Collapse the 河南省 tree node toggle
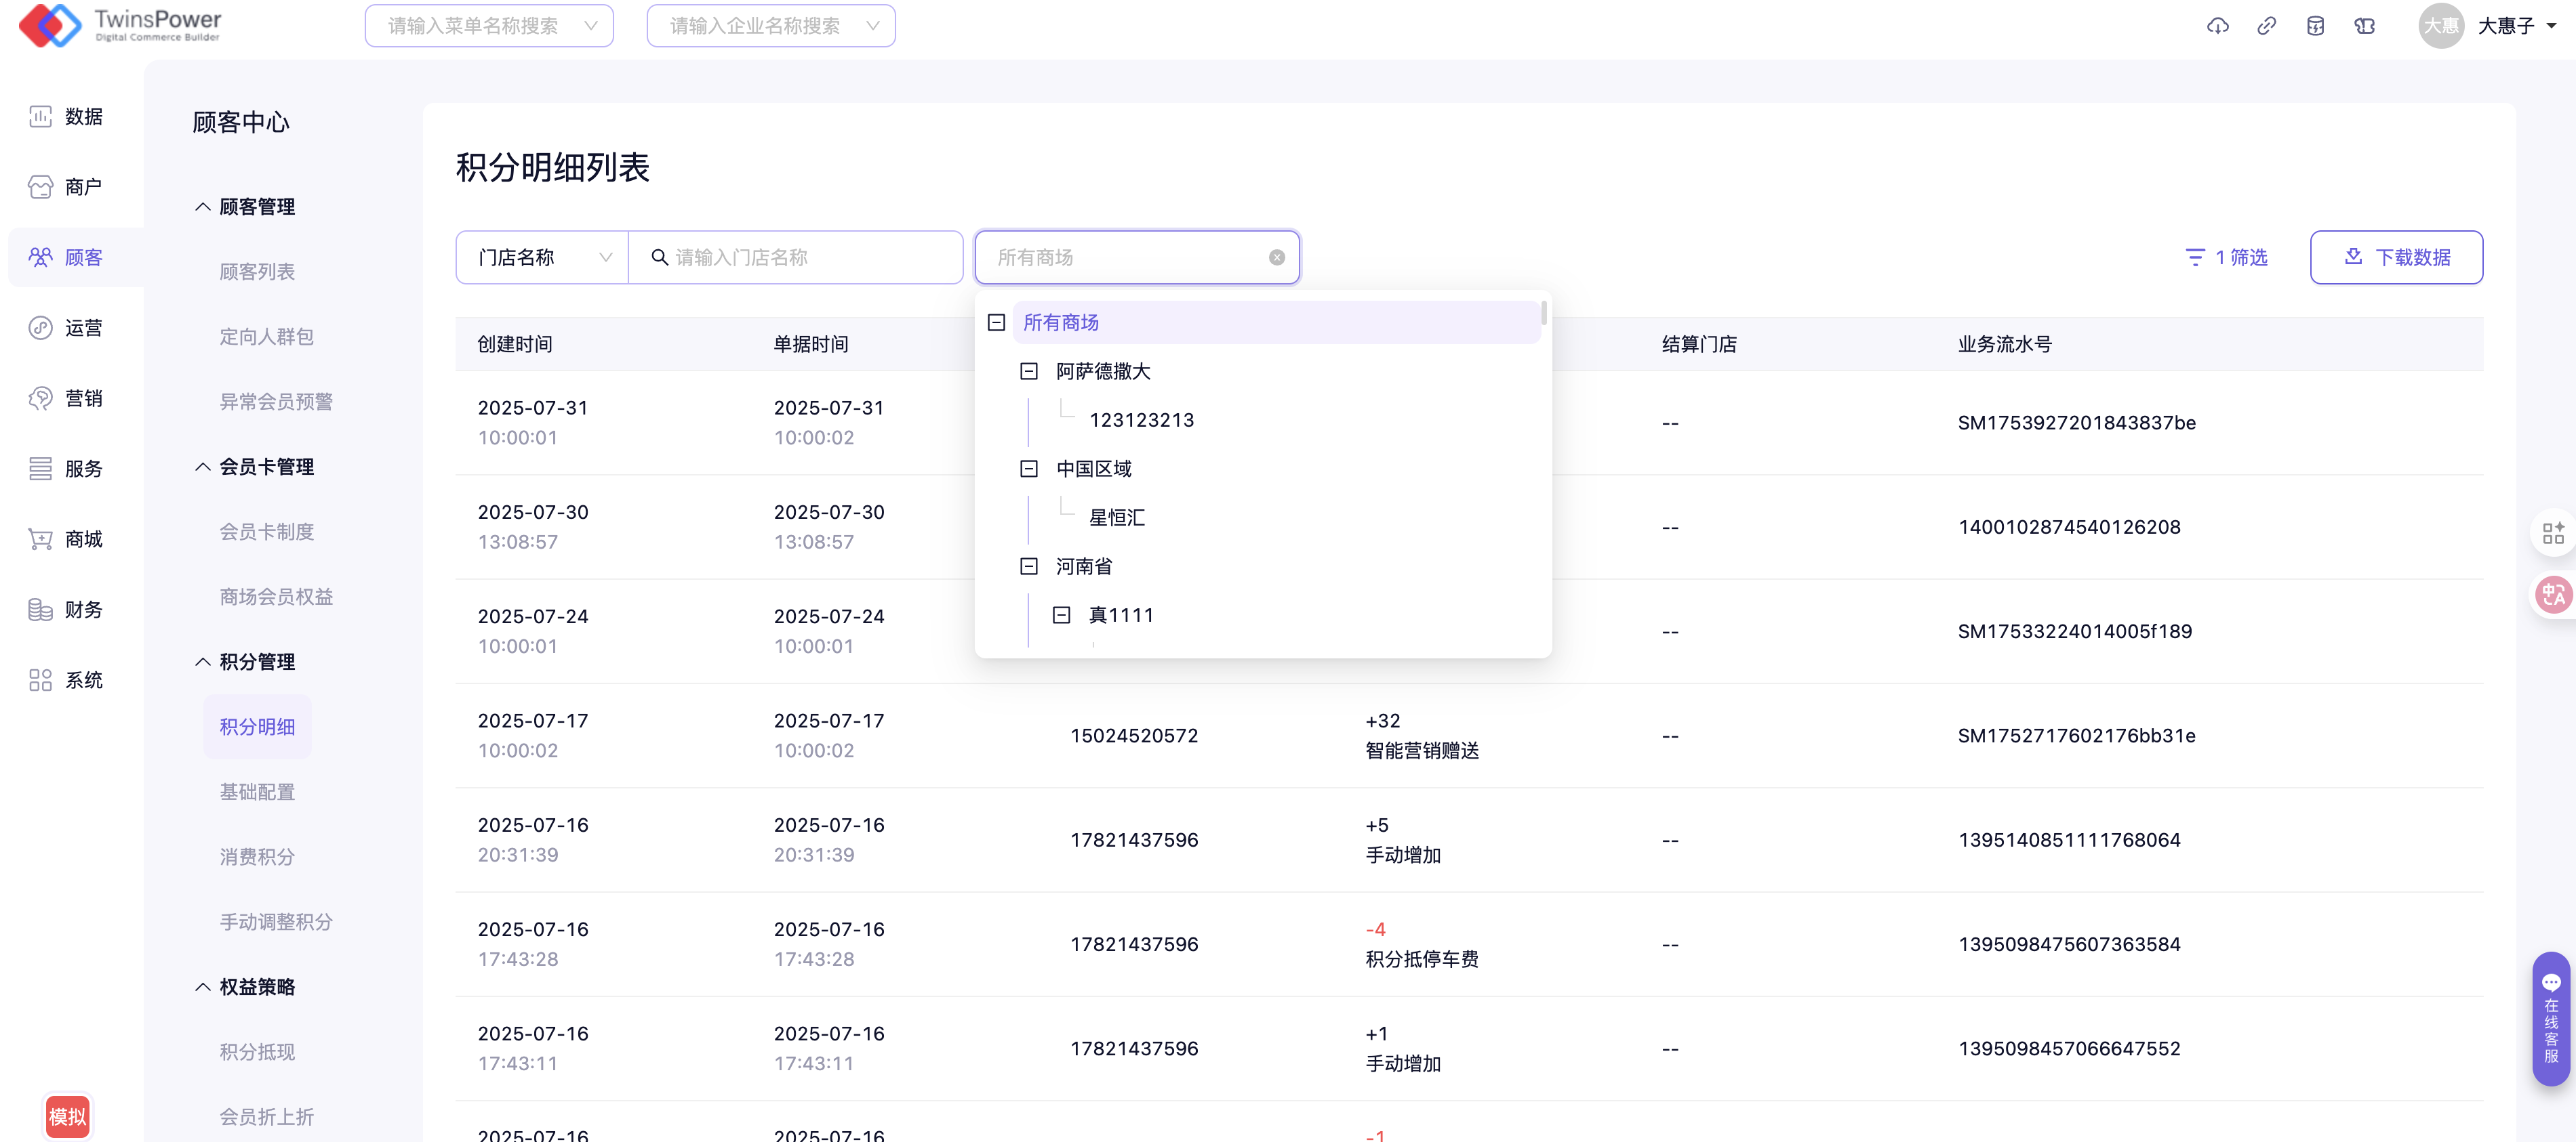The height and width of the screenshot is (1142, 2576). pyautogui.click(x=1028, y=566)
